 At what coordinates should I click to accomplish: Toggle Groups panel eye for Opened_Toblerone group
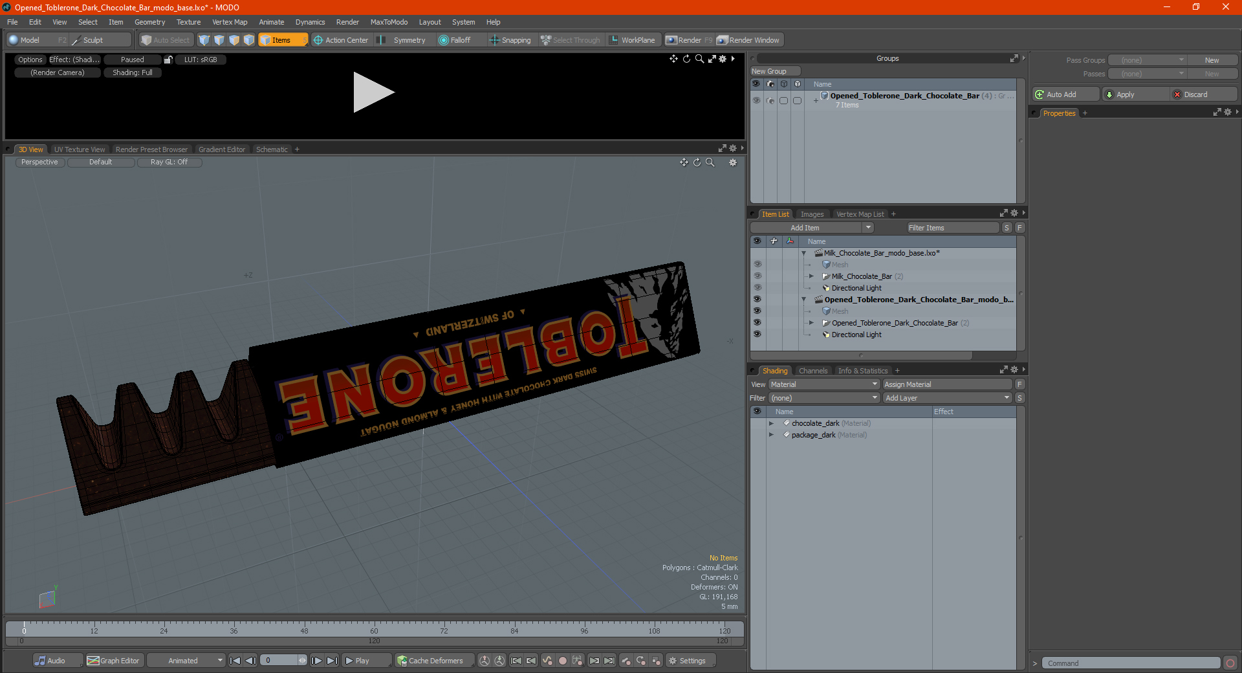click(756, 100)
